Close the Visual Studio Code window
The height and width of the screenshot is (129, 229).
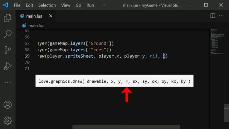pos(221,5)
